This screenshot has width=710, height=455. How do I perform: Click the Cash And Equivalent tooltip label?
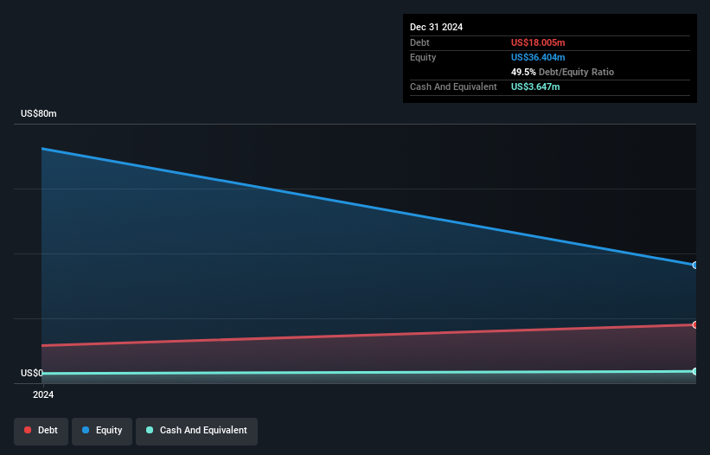point(453,87)
